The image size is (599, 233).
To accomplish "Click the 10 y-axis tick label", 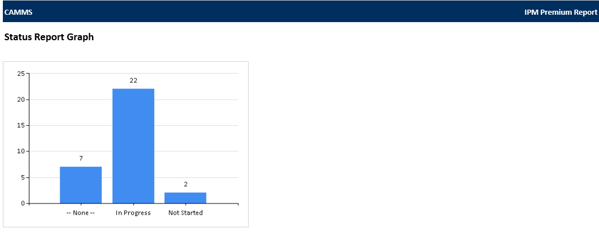I will pyautogui.click(x=21, y=151).
